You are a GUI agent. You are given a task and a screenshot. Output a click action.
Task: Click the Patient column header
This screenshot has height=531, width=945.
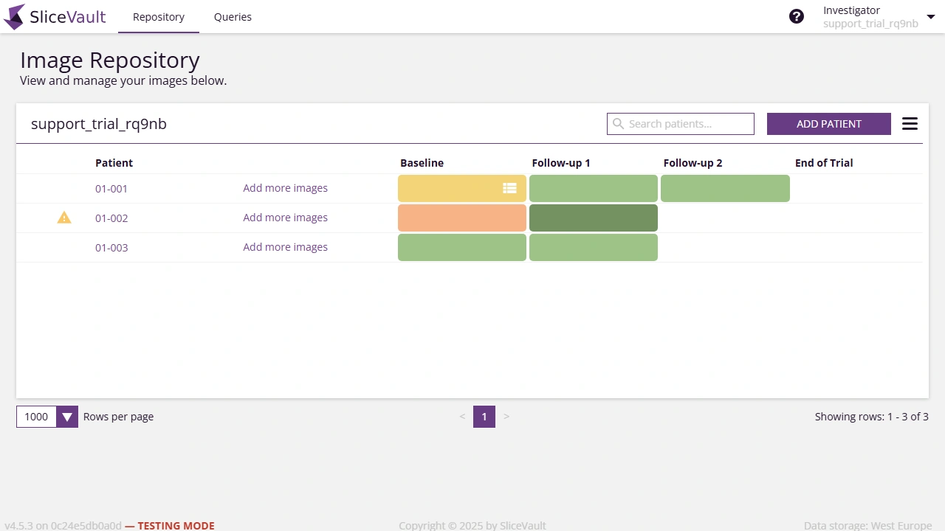tap(114, 163)
